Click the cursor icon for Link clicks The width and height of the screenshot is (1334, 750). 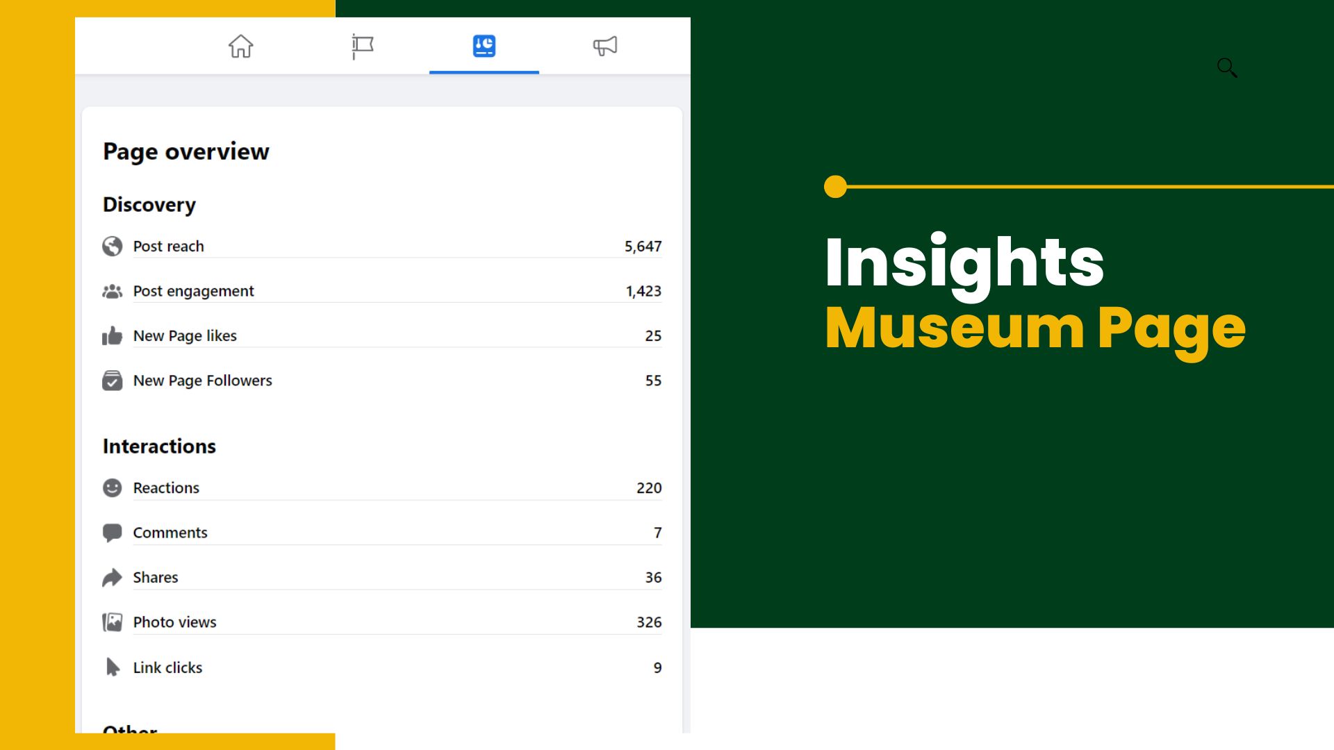(x=112, y=667)
